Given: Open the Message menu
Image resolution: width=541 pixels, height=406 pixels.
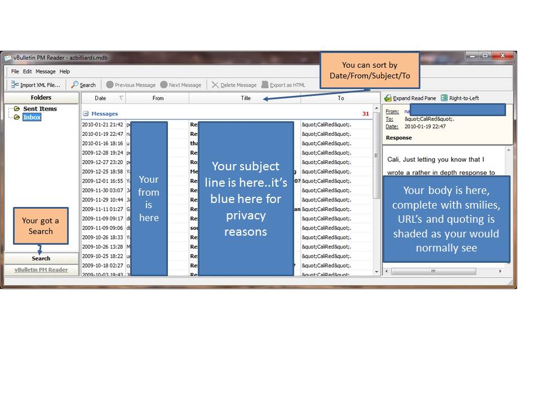Looking at the screenshot, I should pyautogui.click(x=46, y=72).
